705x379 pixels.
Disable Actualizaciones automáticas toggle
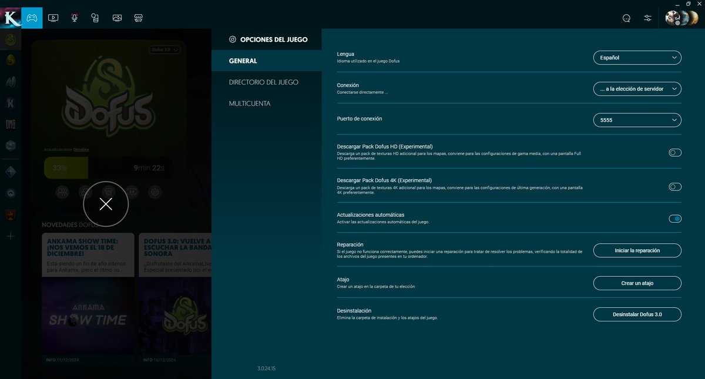click(675, 219)
